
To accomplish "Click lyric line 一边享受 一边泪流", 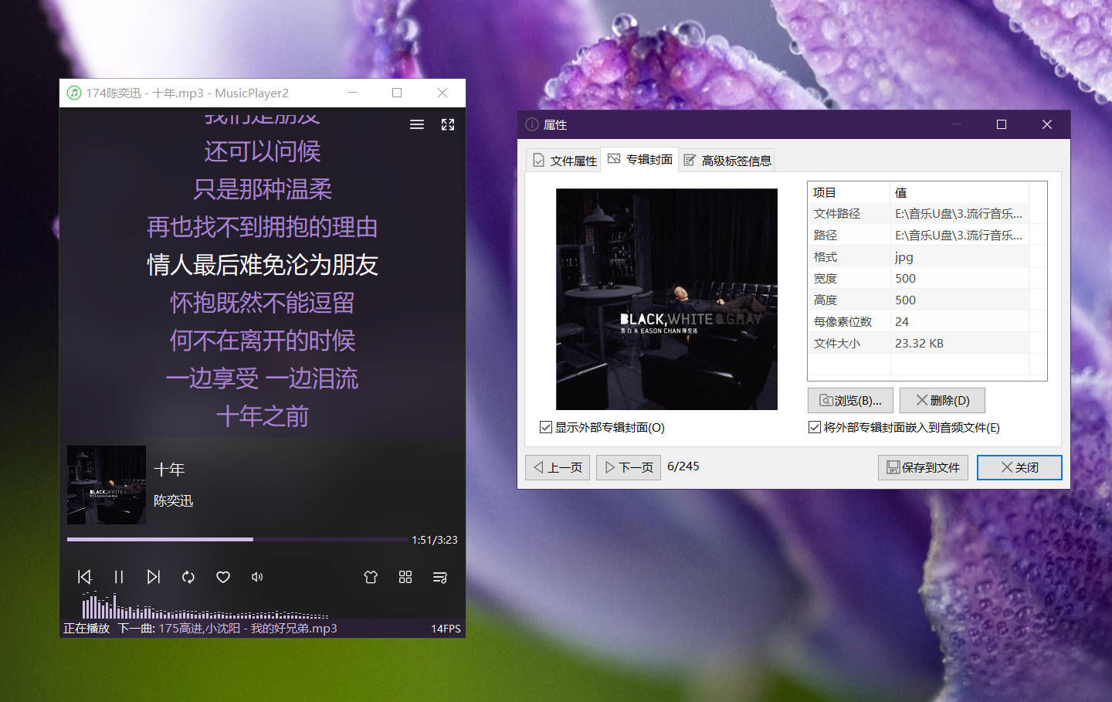I will coord(263,378).
